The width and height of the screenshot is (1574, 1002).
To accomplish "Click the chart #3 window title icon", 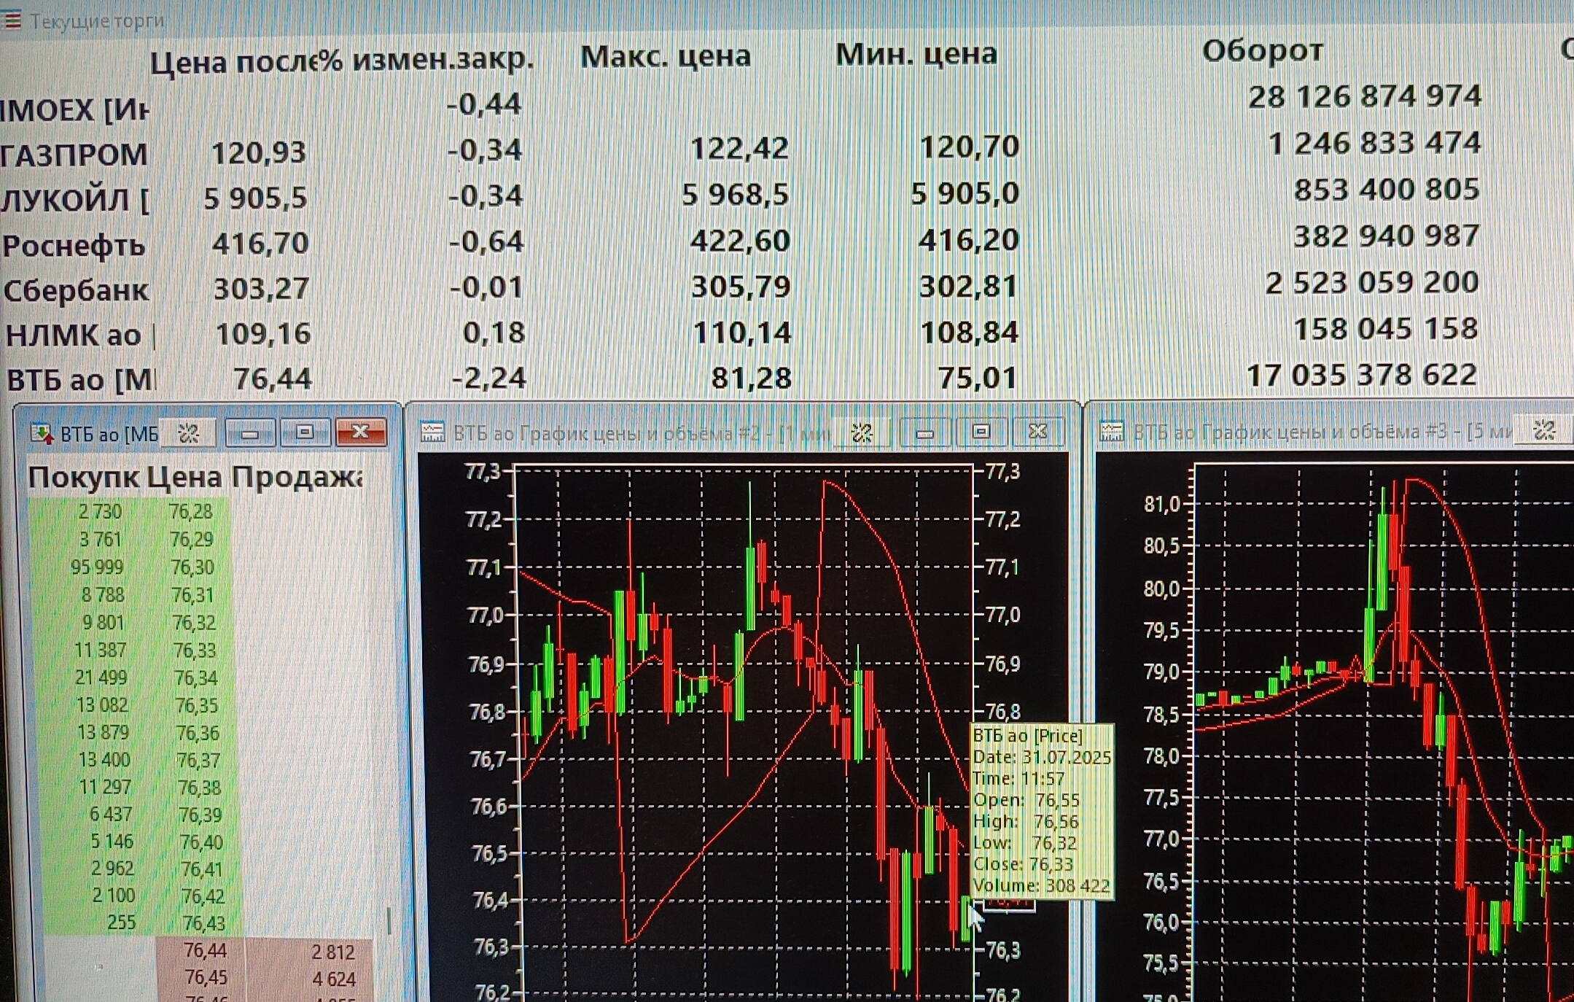I will click(x=1111, y=432).
